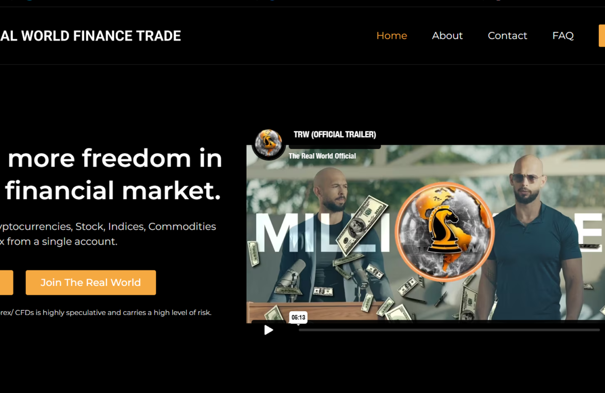Click the chess knight globe logo in video

[x=445, y=231]
